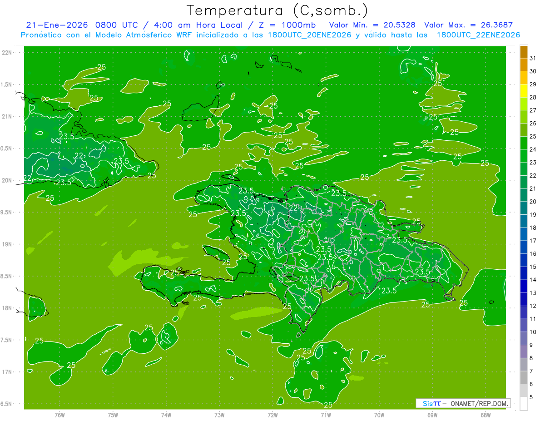Screen dimensions: 545x421
Task: Click the '9.5N' latitude axis label
Action: click(7, 212)
